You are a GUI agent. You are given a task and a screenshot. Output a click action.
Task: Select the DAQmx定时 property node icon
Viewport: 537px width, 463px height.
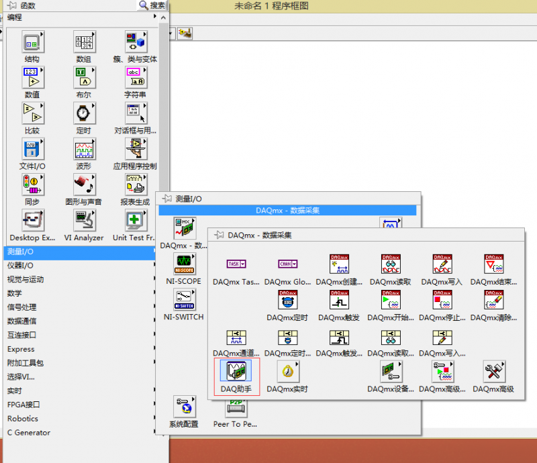coord(288,338)
